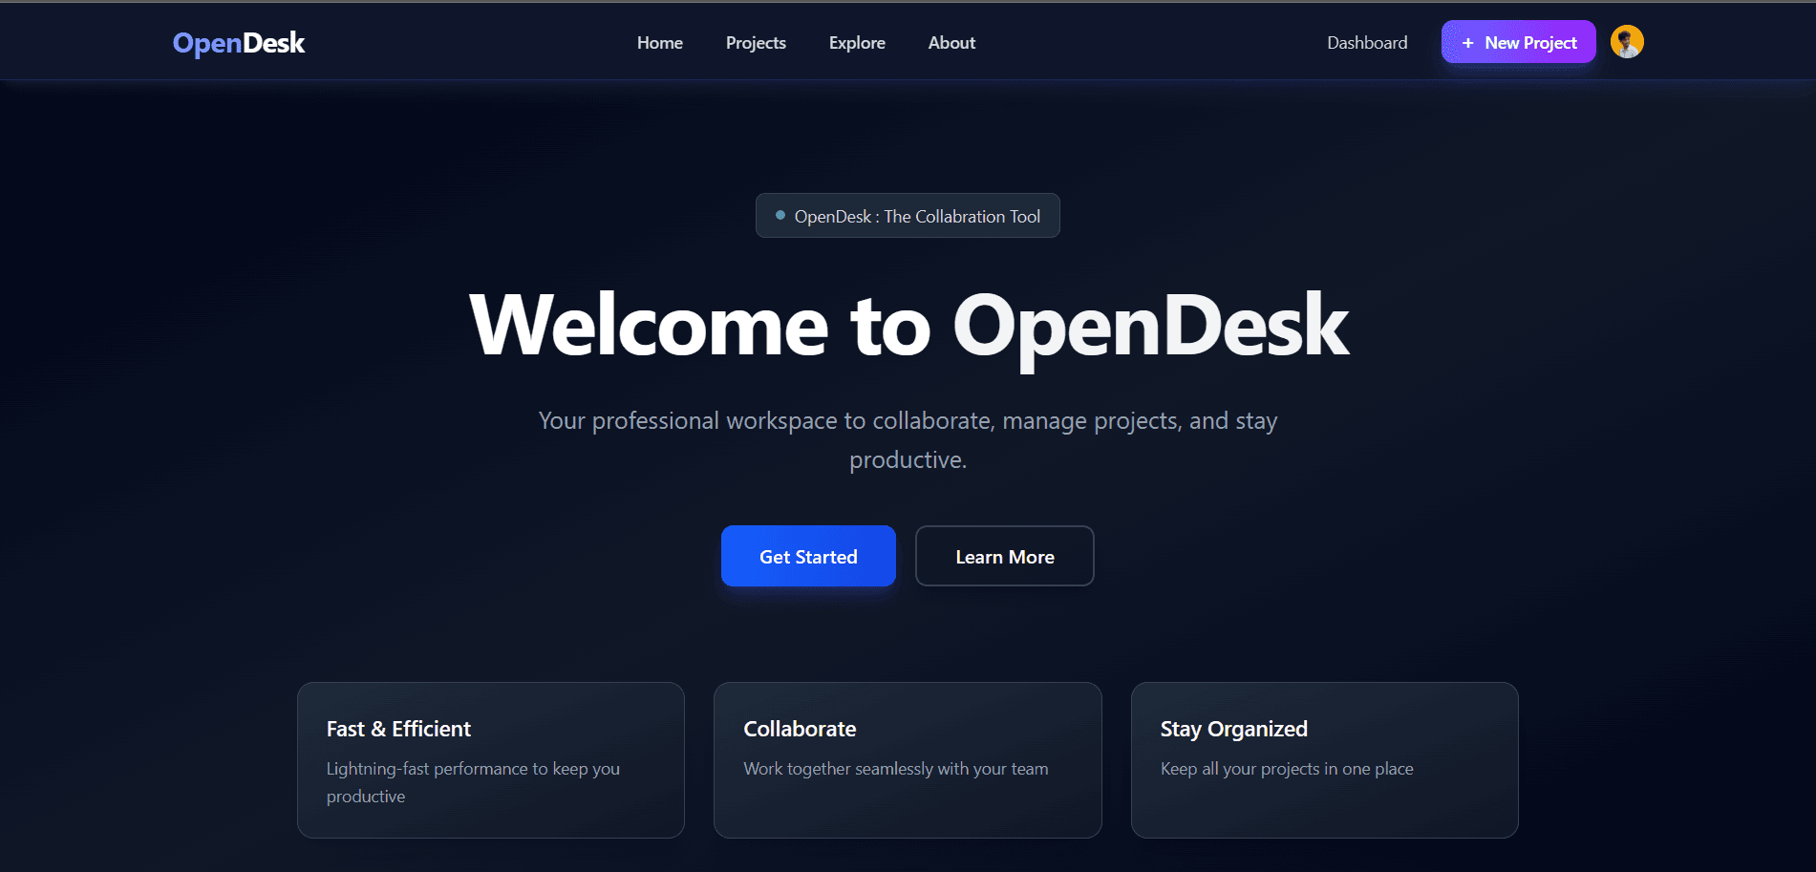
Task: Open the Fast & Efficient feature card
Action: [x=490, y=760]
